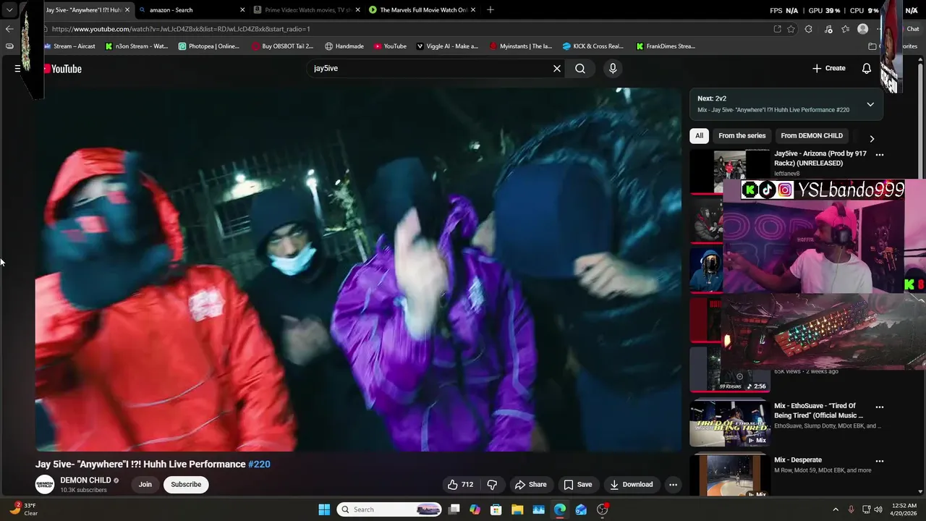Open options for Mix - Desperate

point(880,461)
